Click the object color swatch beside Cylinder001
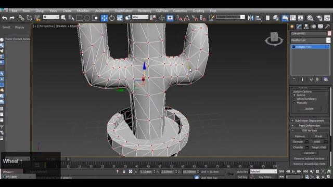 [x=329, y=33]
